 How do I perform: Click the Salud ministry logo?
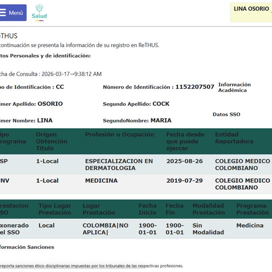pyautogui.click(x=39, y=13)
